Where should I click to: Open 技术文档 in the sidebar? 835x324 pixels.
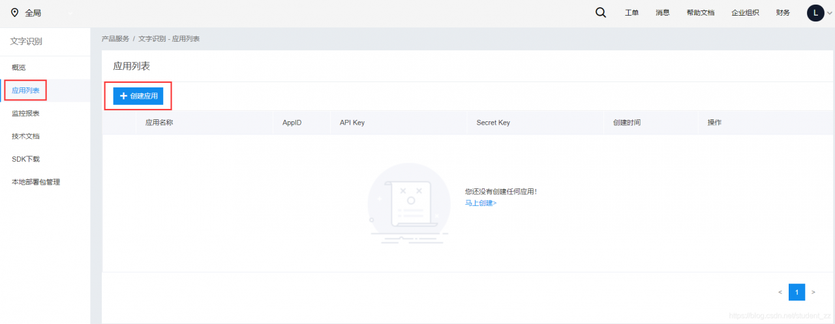26,136
